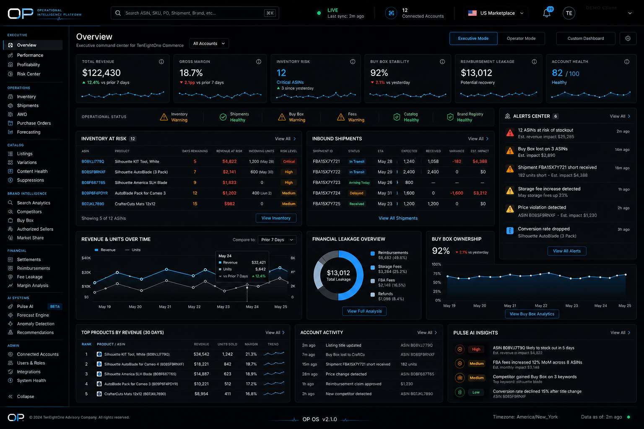This screenshot has height=429, width=644.
Task: Open Total Revenue info icon
Action: [161, 62]
